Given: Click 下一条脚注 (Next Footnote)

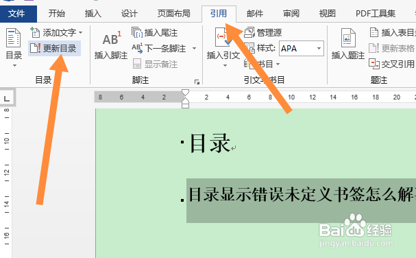Looking at the screenshot, I should (x=159, y=48).
